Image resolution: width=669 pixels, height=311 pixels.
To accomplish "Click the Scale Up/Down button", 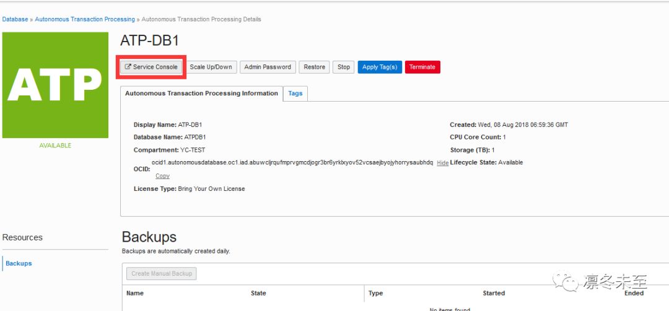I will [x=211, y=67].
